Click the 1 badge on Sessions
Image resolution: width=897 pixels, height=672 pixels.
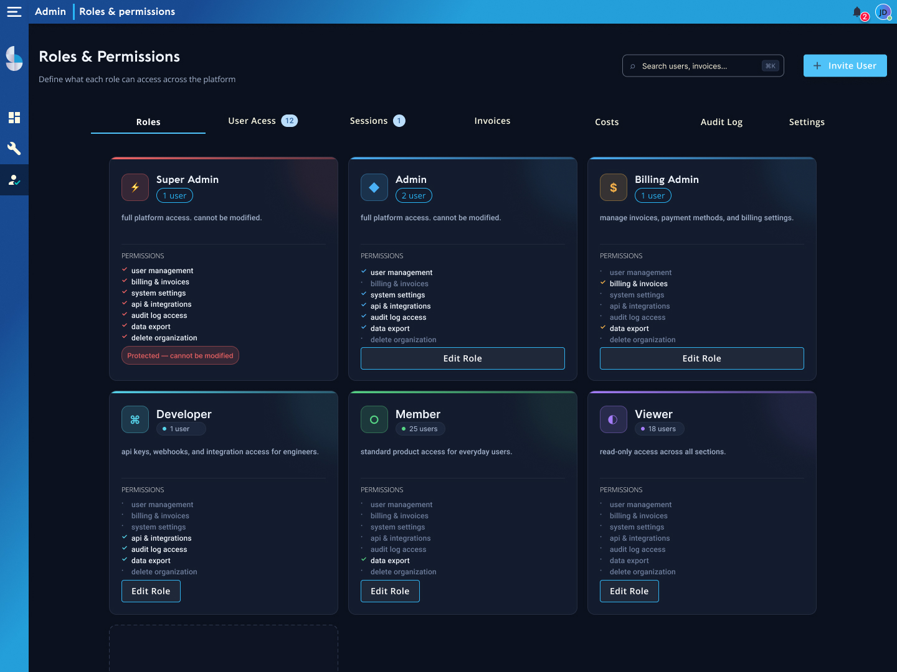pyautogui.click(x=399, y=121)
